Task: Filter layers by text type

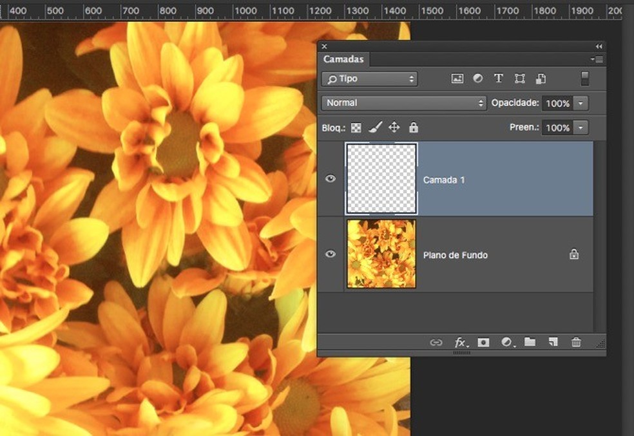Action: tap(498, 79)
